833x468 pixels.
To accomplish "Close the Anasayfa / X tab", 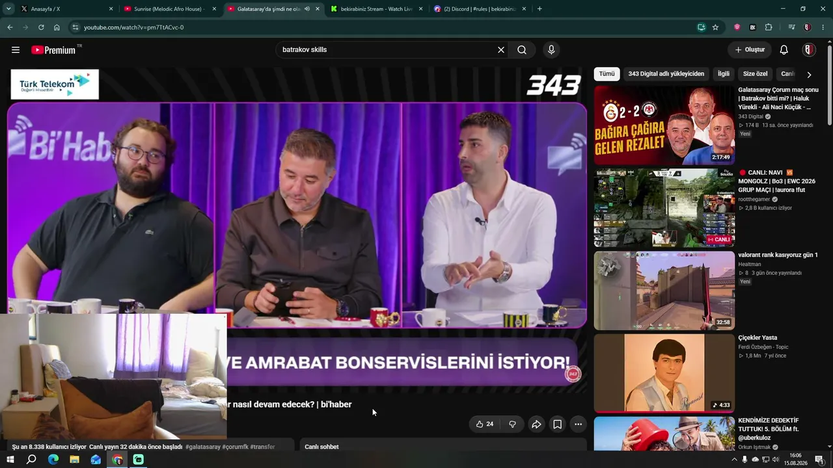I will click(111, 9).
